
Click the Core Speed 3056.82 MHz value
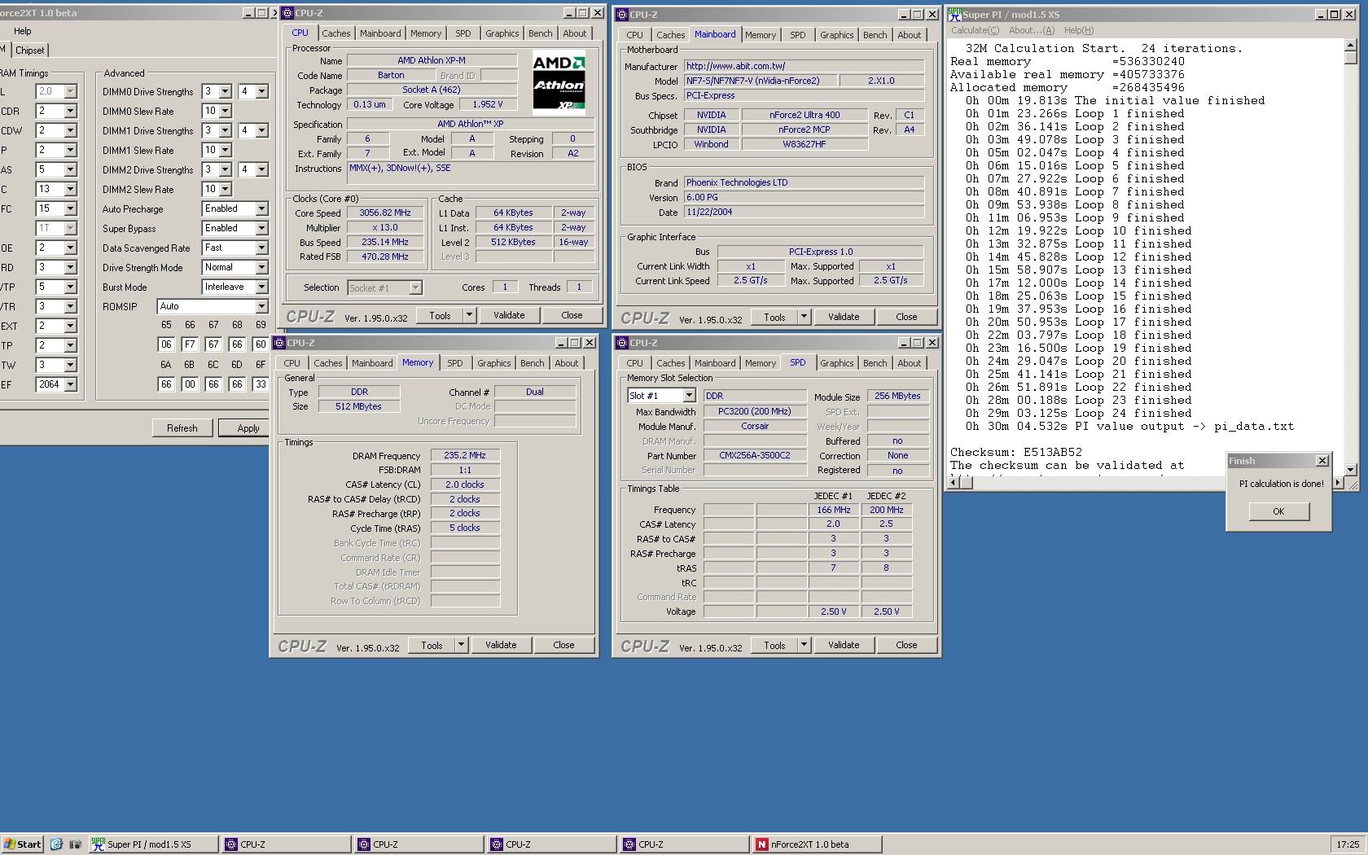click(x=384, y=213)
